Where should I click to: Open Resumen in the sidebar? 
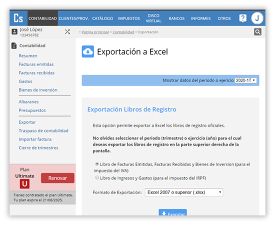(x=28, y=56)
